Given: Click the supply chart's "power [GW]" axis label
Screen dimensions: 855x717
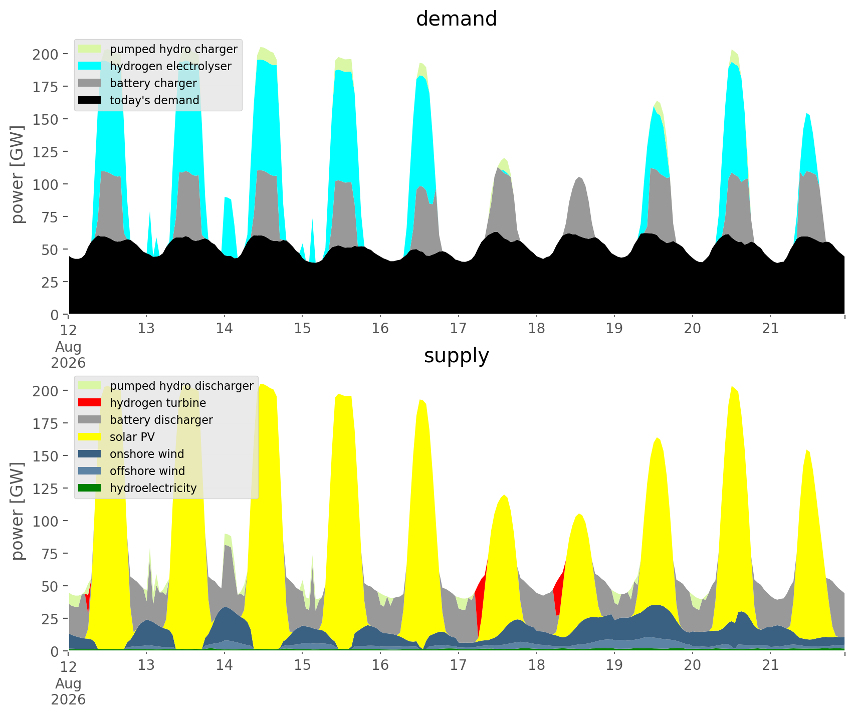Looking at the screenshot, I should (x=18, y=511).
